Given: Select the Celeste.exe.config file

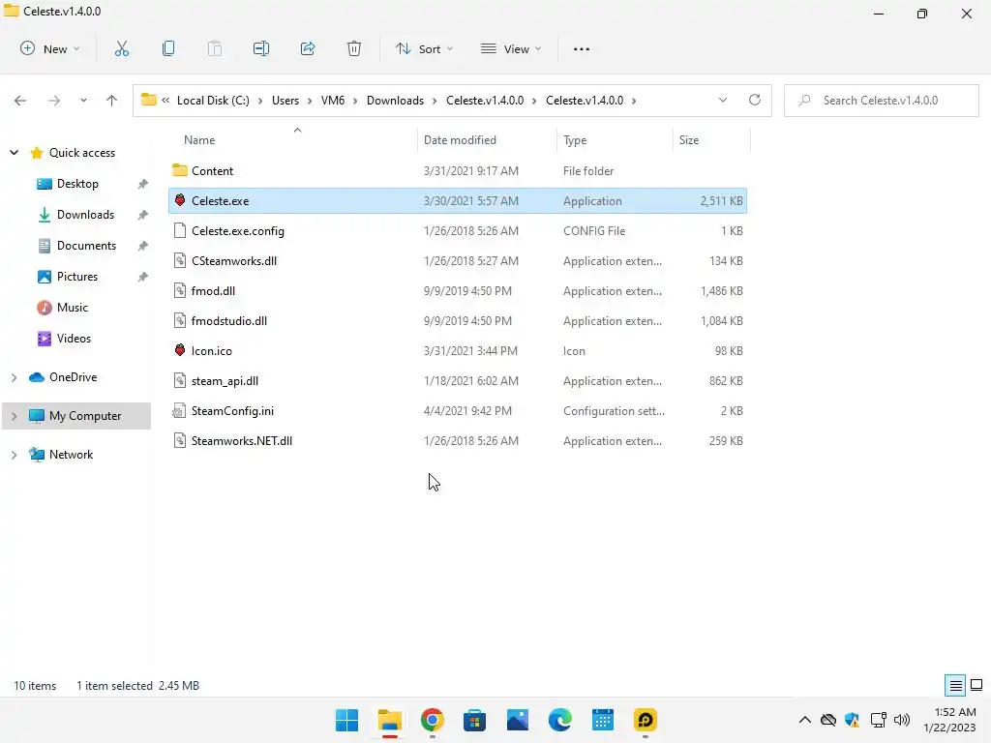Looking at the screenshot, I should click(458, 230).
